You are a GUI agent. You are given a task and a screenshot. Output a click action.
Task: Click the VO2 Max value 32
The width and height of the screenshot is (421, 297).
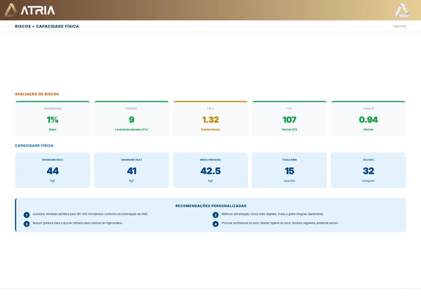(368, 171)
